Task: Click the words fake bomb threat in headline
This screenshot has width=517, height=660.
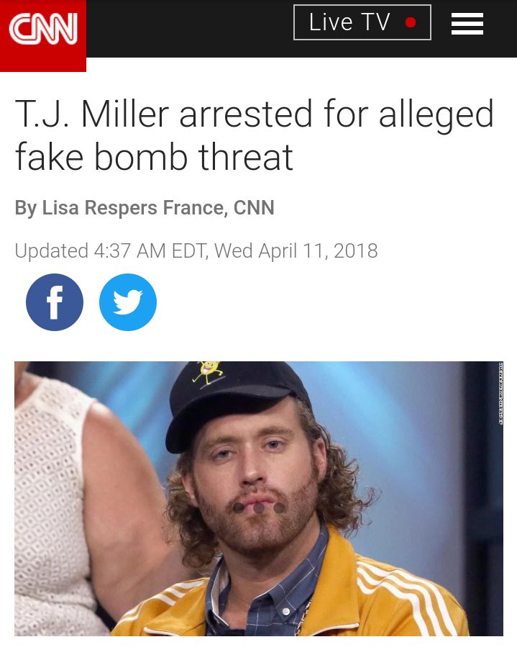Action: pos(154,157)
